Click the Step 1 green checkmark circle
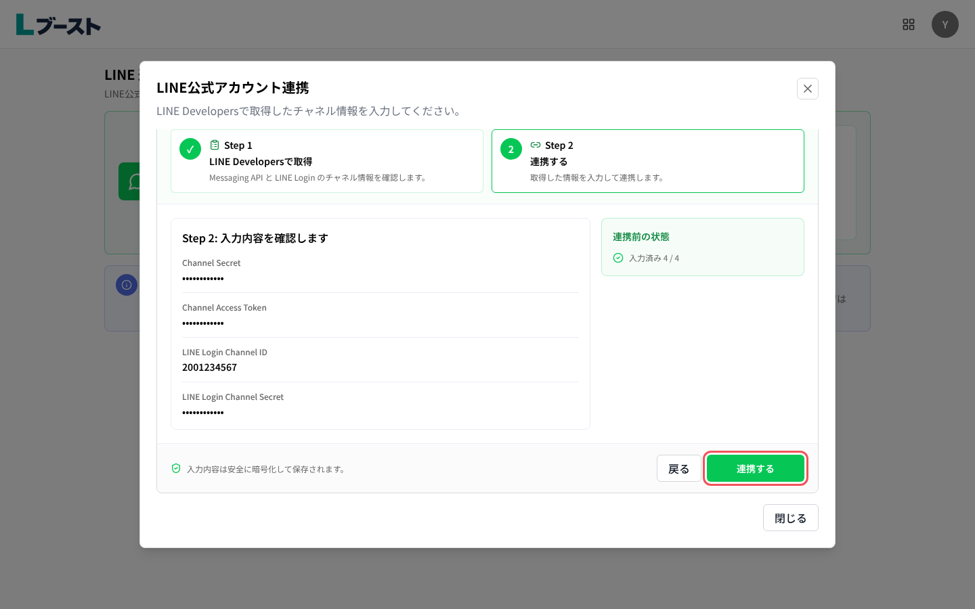This screenshot has width=975, height=609. [x=190, y=149]
